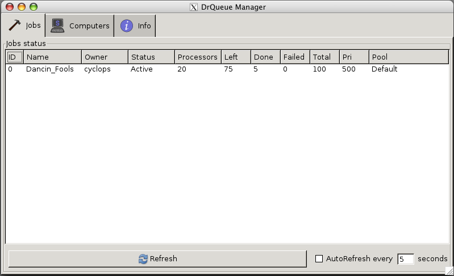The width and height of the screenshot is (454, 276).
Task: Zoom the window with the green button
Action: [34, 7]
